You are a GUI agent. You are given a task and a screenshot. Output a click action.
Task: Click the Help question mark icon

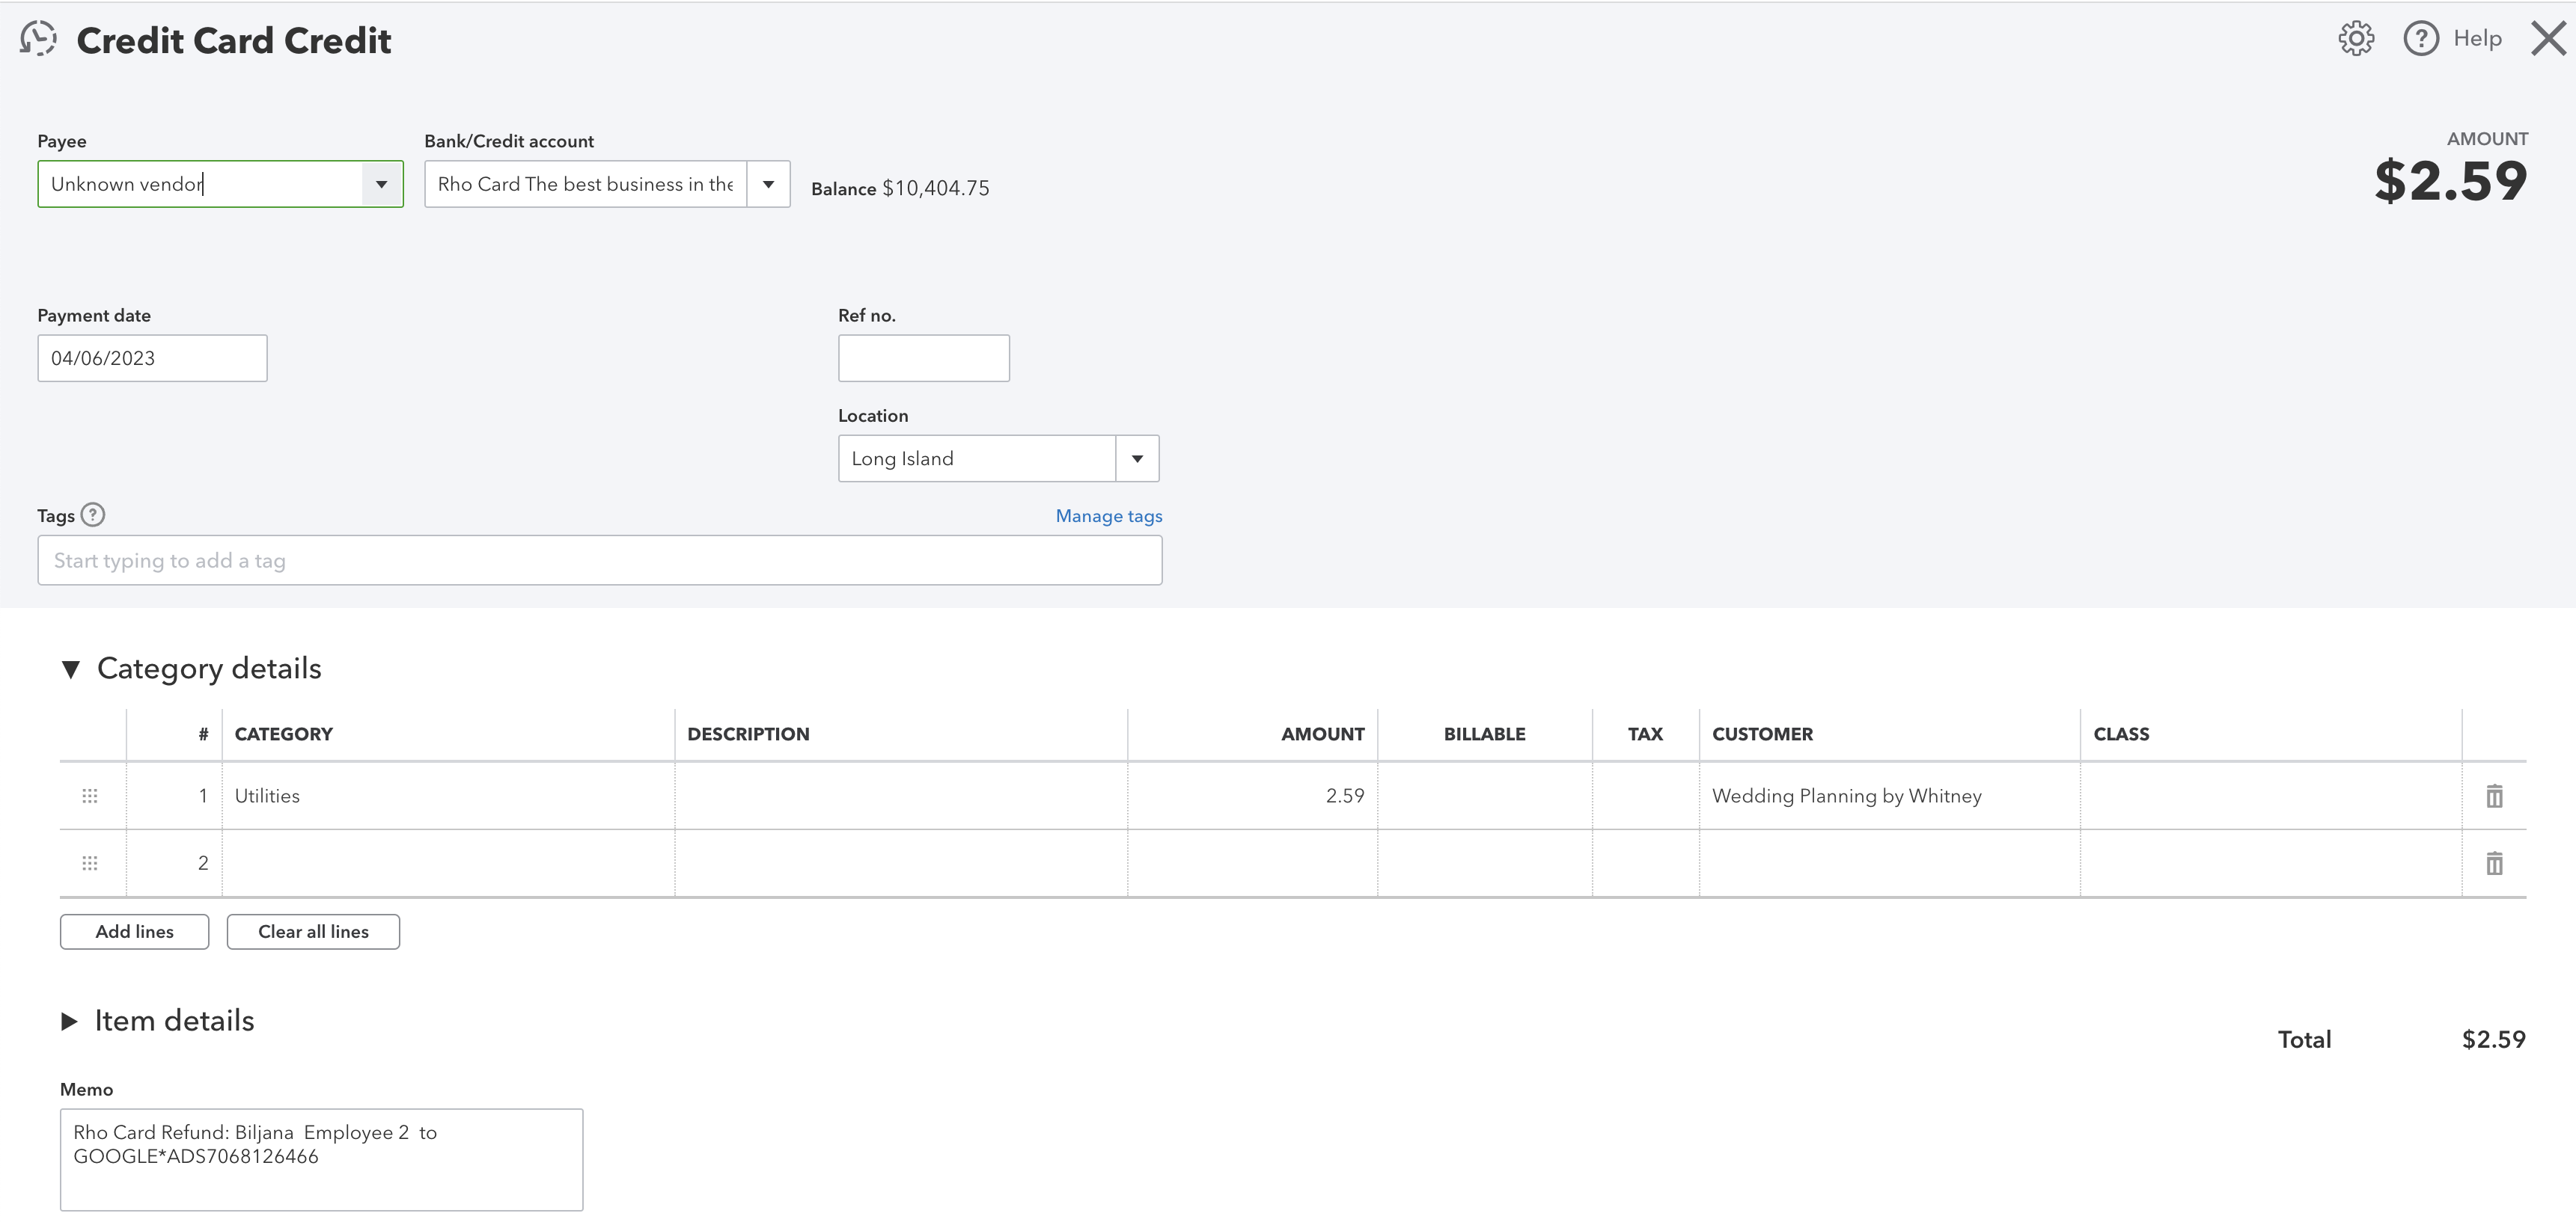2421,39
